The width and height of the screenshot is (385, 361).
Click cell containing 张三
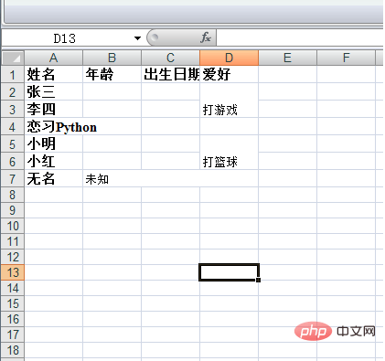click(54, 91)
